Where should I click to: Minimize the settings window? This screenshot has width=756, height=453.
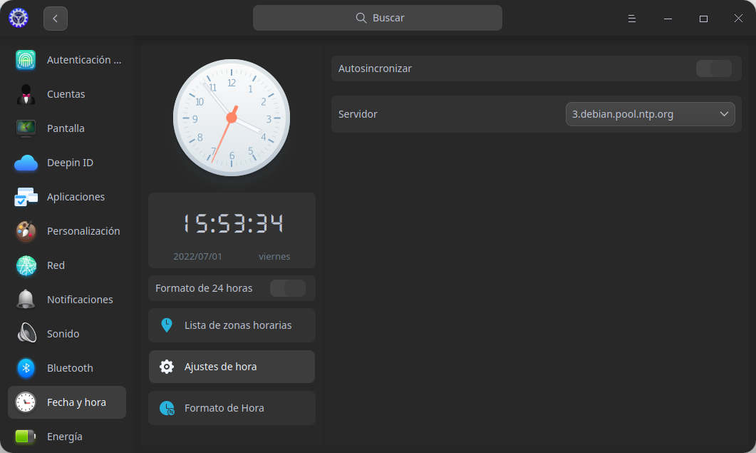[x=668, y=19]
